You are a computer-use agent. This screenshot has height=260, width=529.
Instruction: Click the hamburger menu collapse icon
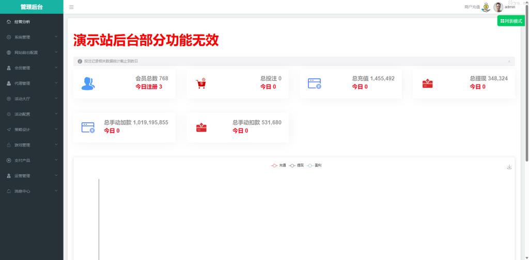71,7
